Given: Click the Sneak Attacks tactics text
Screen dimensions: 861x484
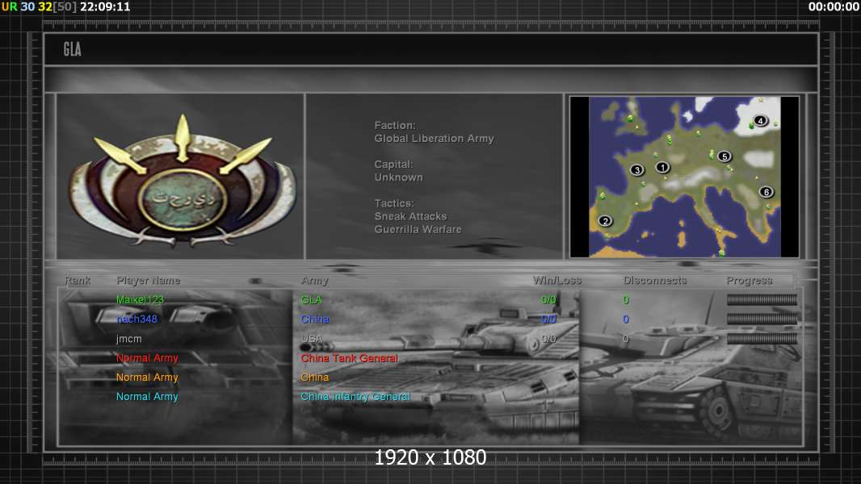Looking at the screenshot, I should (x=411, y=216).
